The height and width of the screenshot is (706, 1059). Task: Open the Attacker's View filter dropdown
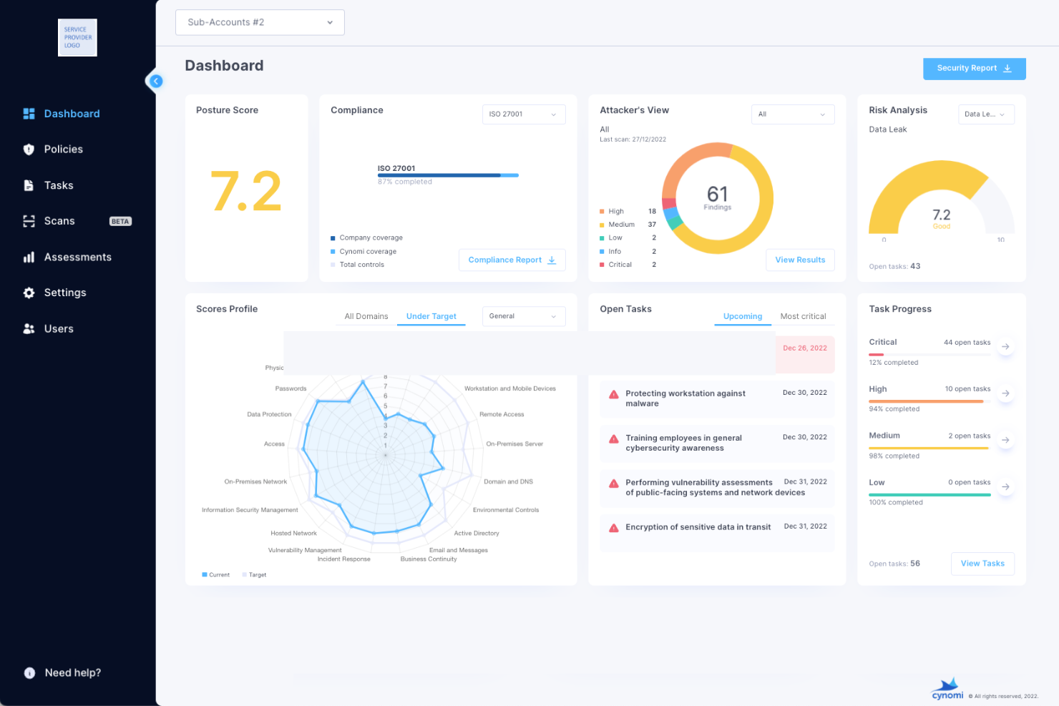tap(792, 114)
